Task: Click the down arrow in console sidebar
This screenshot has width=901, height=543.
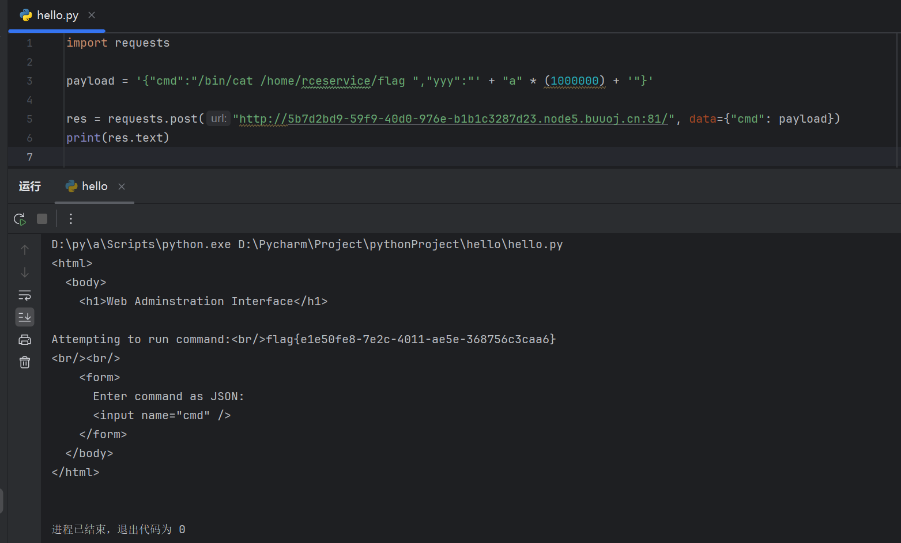Action: [25, 272]
